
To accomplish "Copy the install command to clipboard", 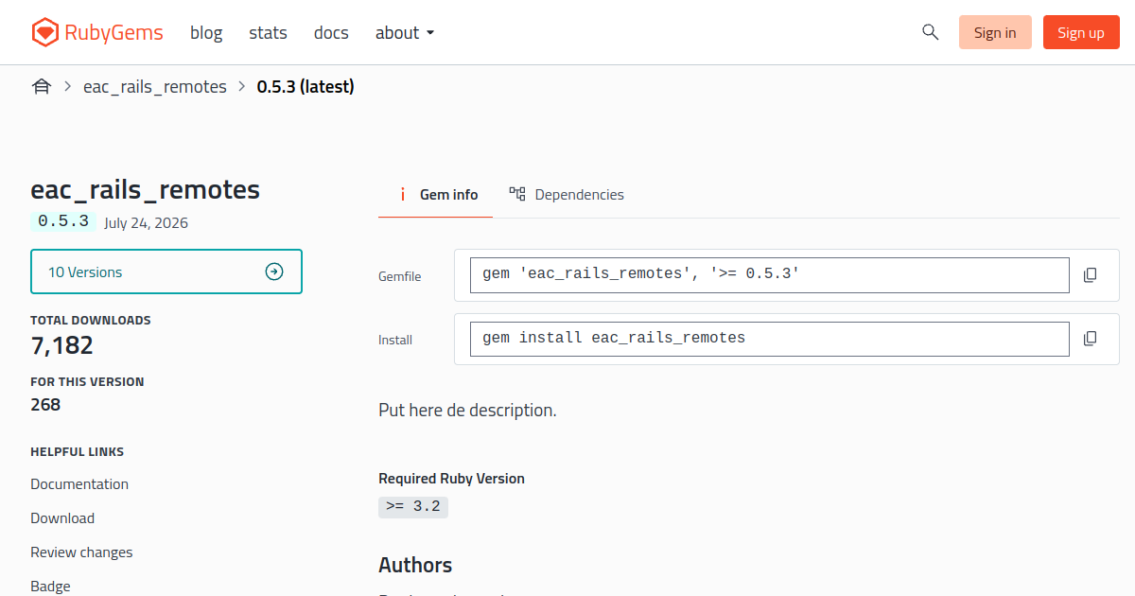I will click(x=1090, y=339).
